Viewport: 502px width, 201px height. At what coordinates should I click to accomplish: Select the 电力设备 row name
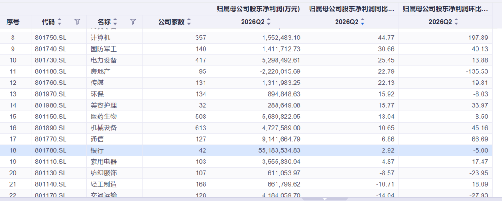[x=103, y=60]
